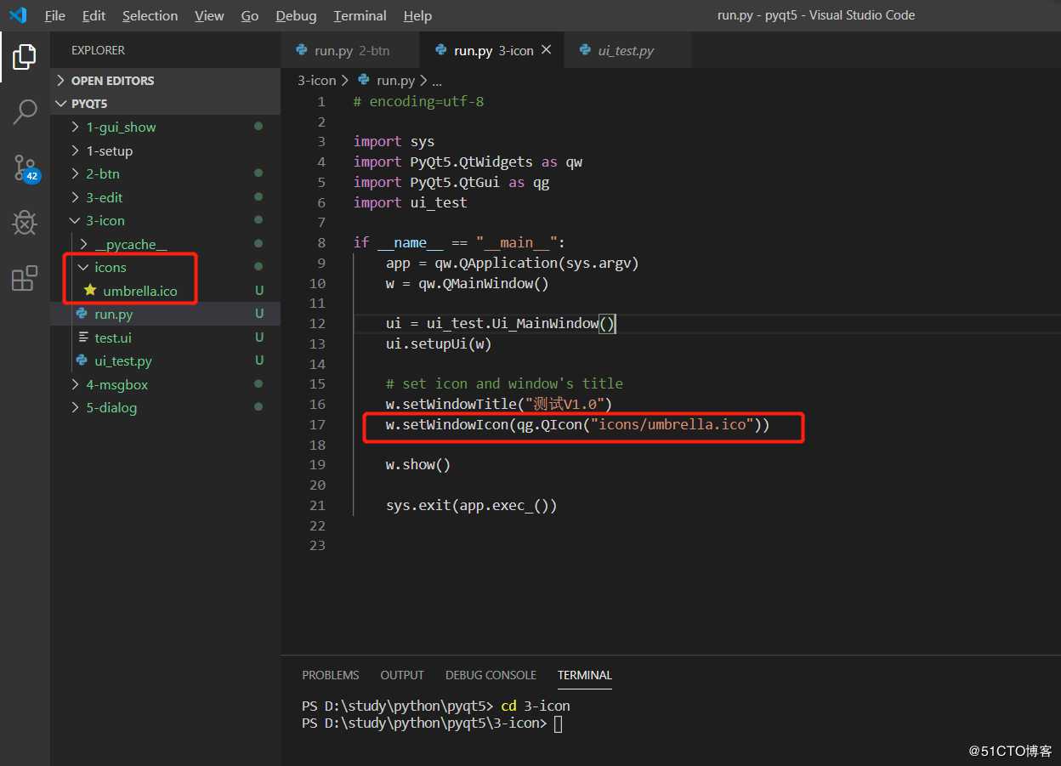This screenshot has height=766, width=1061.
Task: Open test.ui from the explorer
Action: [165, 338]
